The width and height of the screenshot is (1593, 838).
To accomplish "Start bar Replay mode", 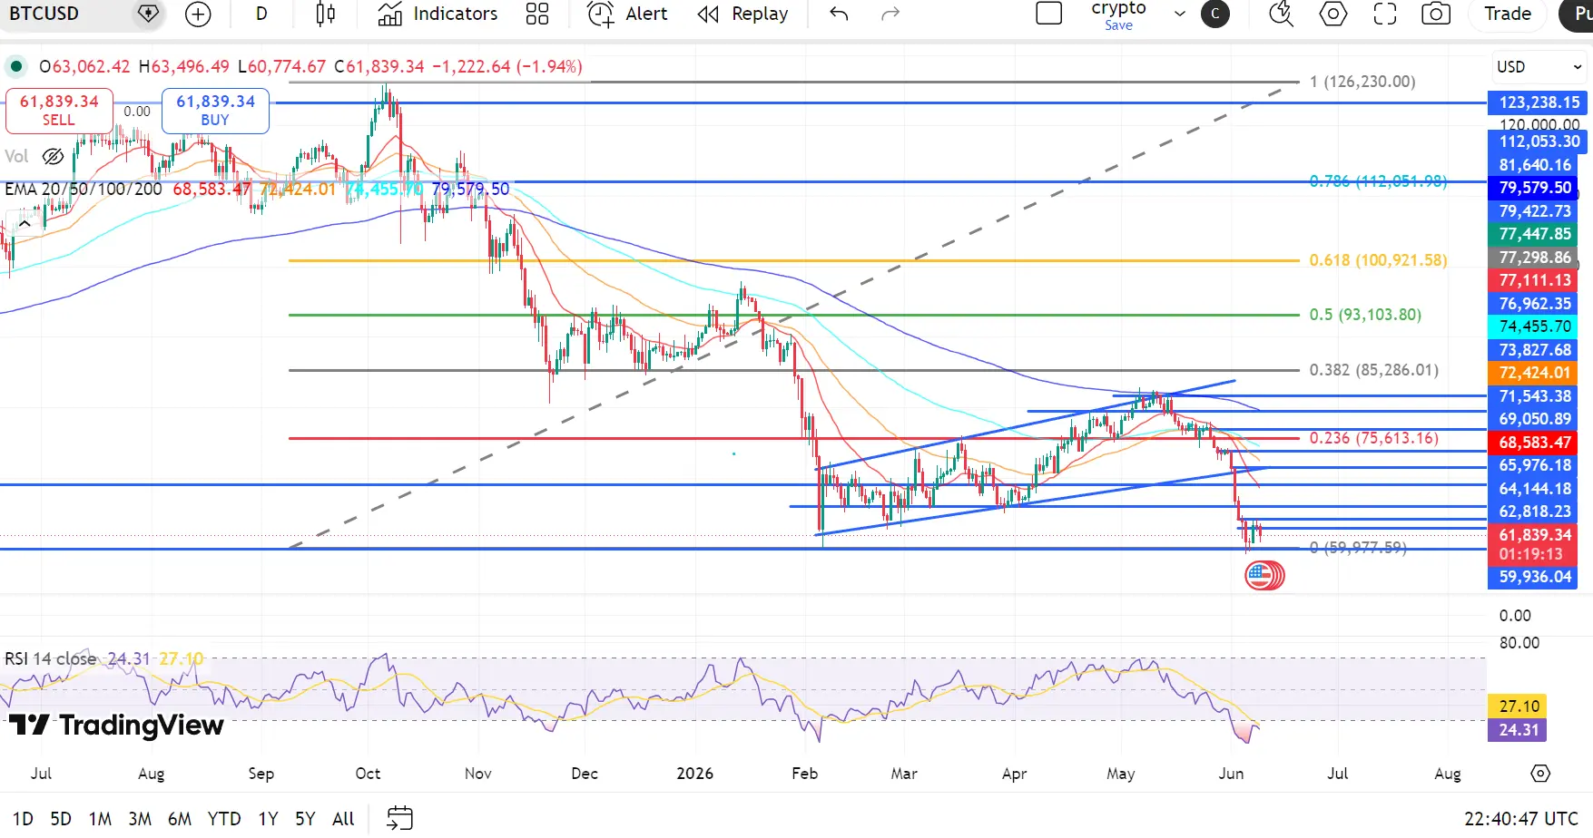I will point(742,14).
